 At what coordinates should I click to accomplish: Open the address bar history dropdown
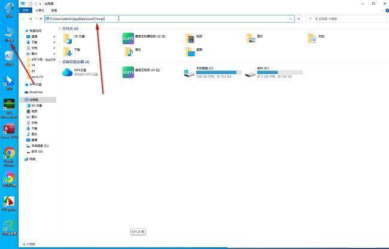coord(291,19)
